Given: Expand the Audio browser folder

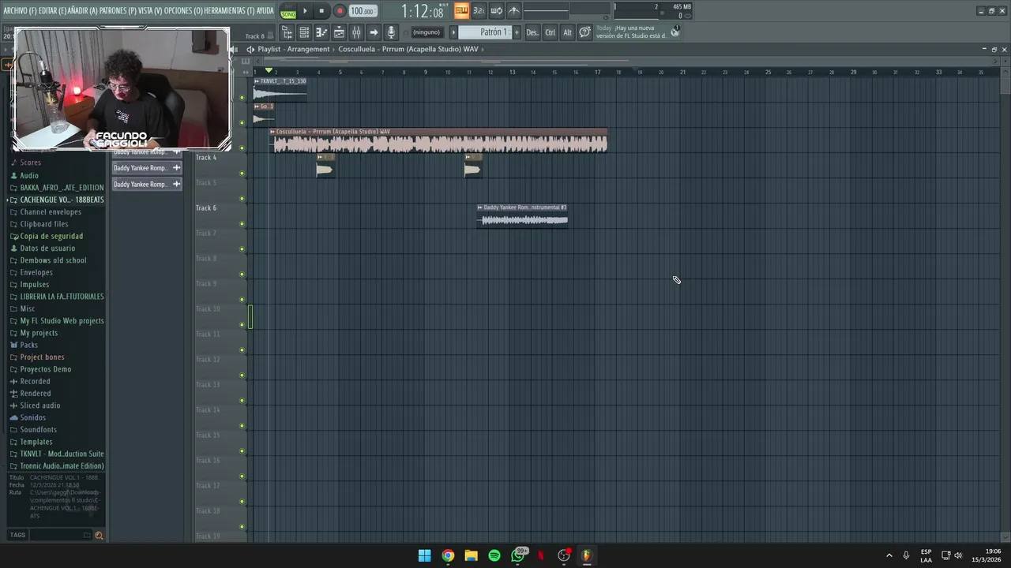Looking at the screenshot, I should click(28, 176).
